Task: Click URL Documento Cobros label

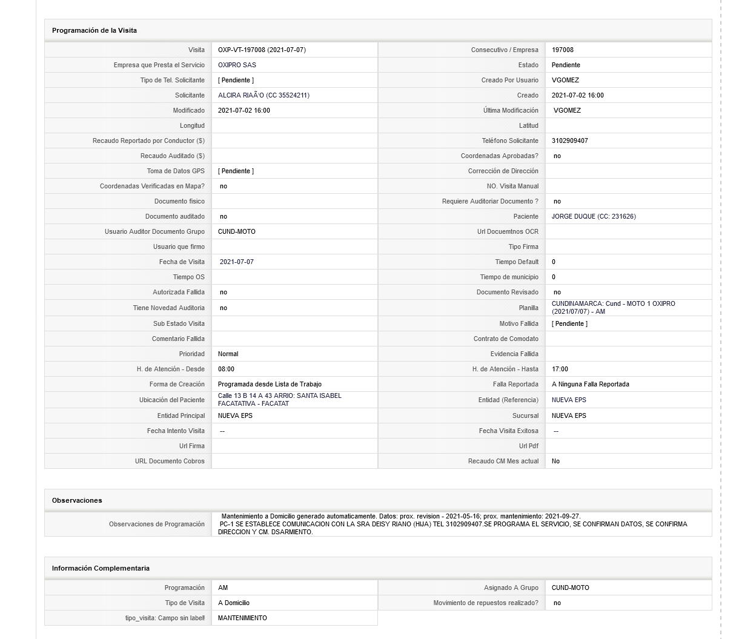Action: tap(170, 461)
